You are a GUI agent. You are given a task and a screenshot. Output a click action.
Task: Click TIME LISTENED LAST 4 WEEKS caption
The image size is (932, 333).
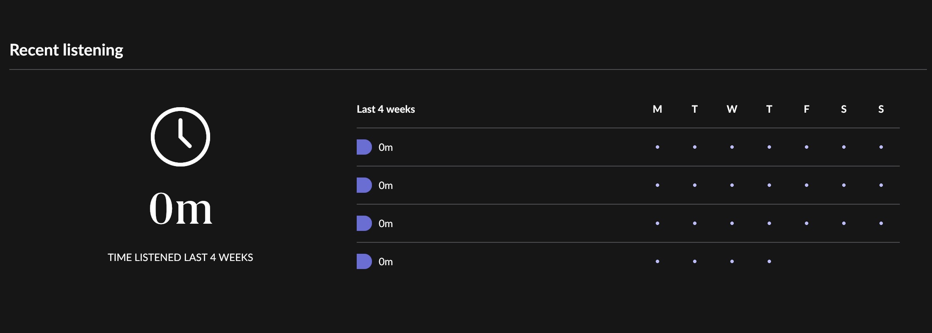click(x=180, y=258)
